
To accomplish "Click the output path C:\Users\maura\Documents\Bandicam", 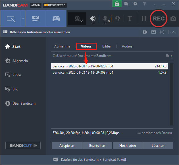I will click(82, 56).
